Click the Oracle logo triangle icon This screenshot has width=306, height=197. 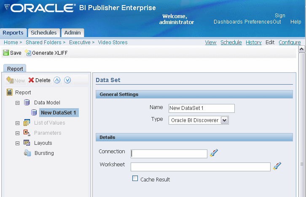pyautogui.click(x=7, y=8)
